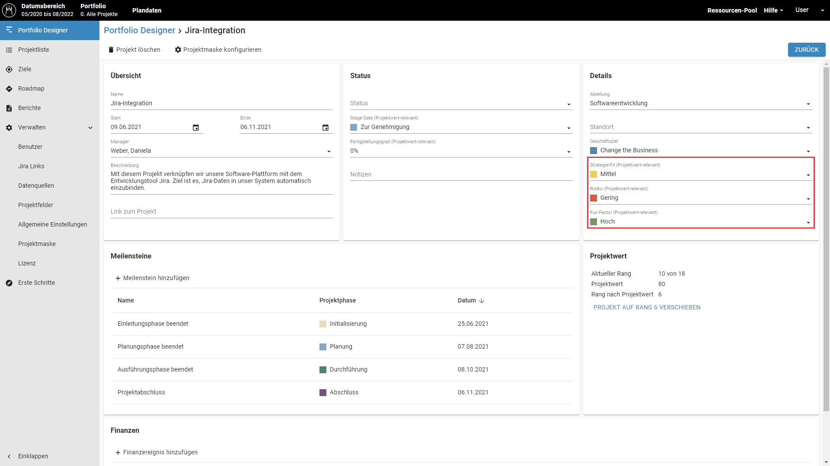Open Projektmaske in sidebar
Image resolution: width=830 pixels, height=466 pixels.
pyautogui.click(x=37, y=244)
